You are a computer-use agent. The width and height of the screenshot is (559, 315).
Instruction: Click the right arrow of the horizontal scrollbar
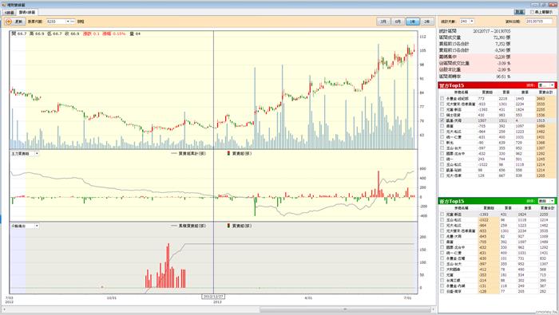[x=433, y=309]
